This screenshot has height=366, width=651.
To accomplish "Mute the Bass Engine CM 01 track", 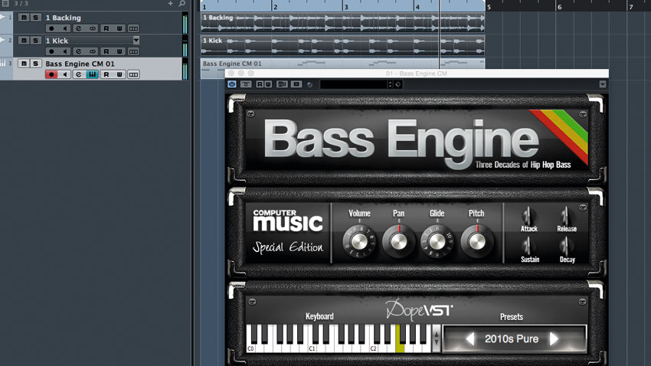I will [x=24, y=63].
